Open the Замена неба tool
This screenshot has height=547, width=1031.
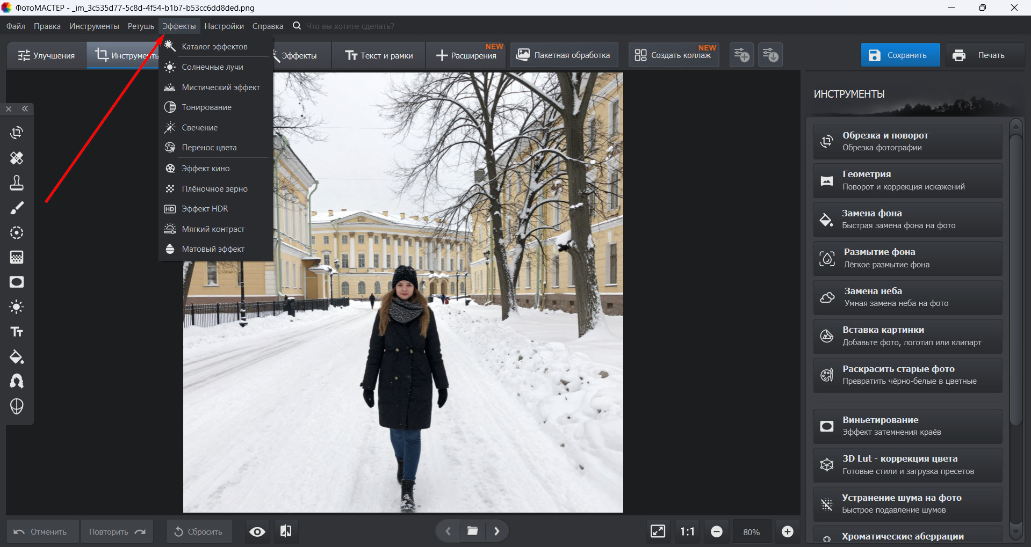[x=907, y=297]
